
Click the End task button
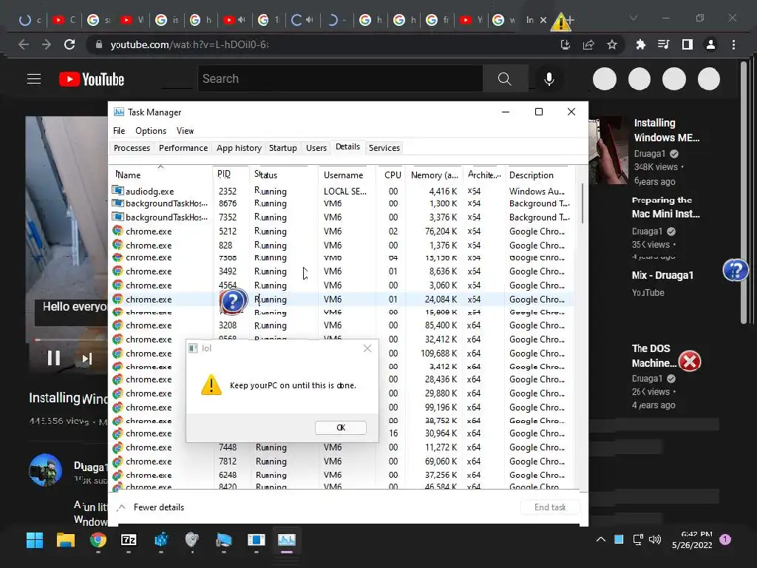pyautogui.click(x=550, y=507)
